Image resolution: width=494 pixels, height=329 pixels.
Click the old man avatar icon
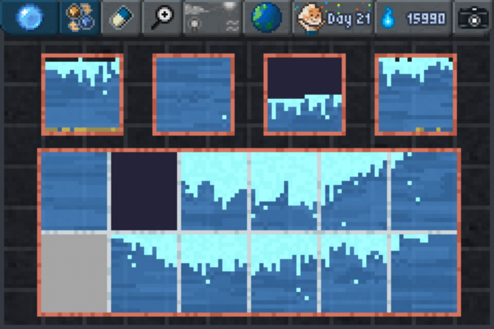coord(311,19)
